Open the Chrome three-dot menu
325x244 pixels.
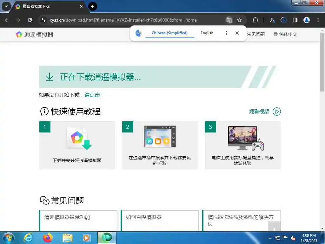pyautogui.click(x=318, y=20)
